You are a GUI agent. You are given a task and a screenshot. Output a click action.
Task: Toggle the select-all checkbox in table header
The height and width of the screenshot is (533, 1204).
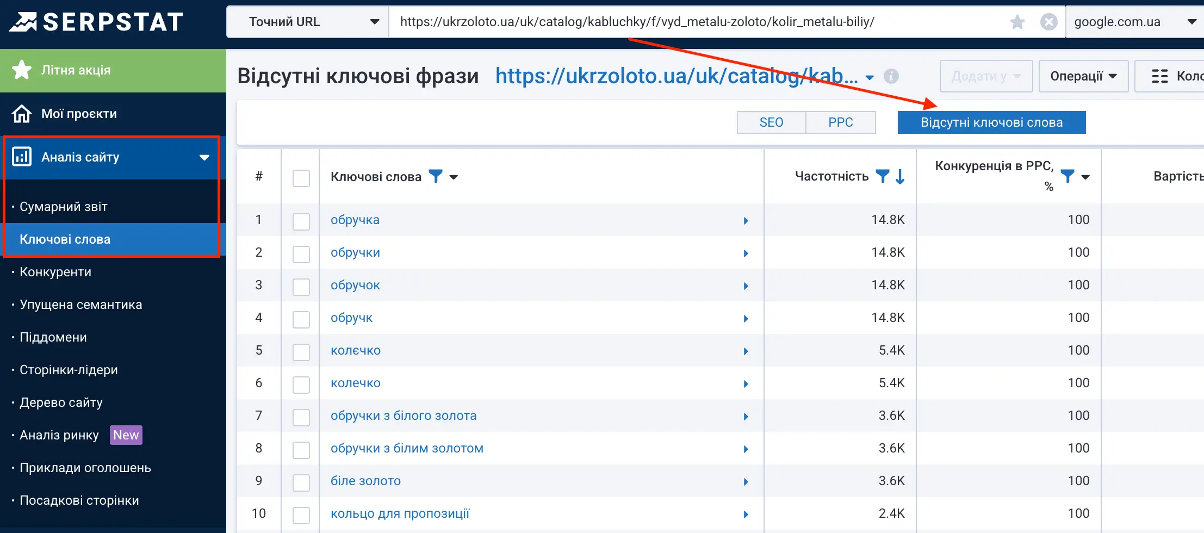coord(301,178)
